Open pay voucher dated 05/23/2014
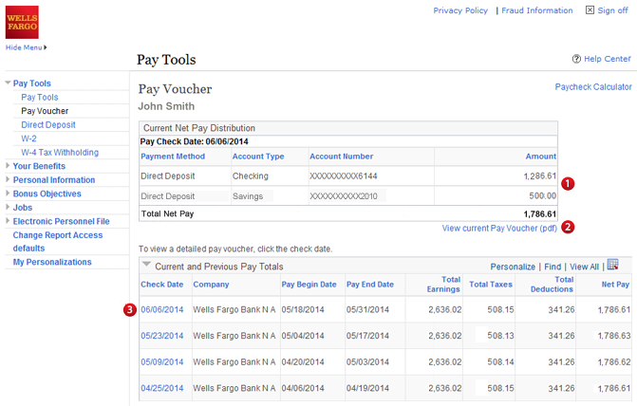637x406 pixels. tap(162, 336)
